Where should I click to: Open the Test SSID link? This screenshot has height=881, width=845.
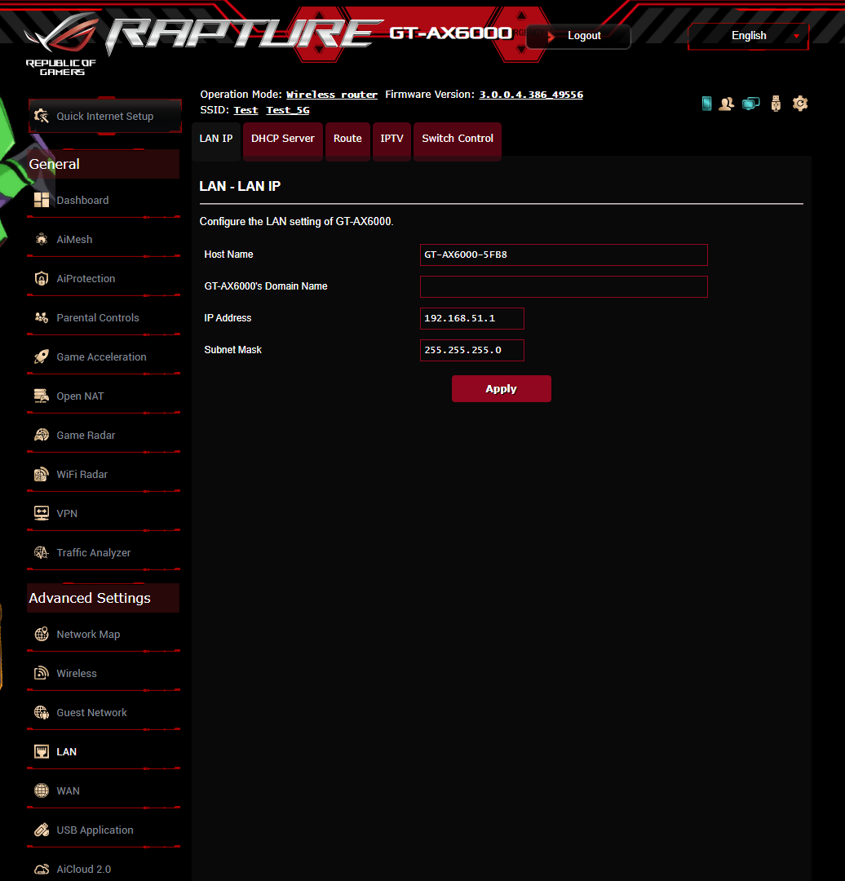pyautogui.click(x=246, y=110)
